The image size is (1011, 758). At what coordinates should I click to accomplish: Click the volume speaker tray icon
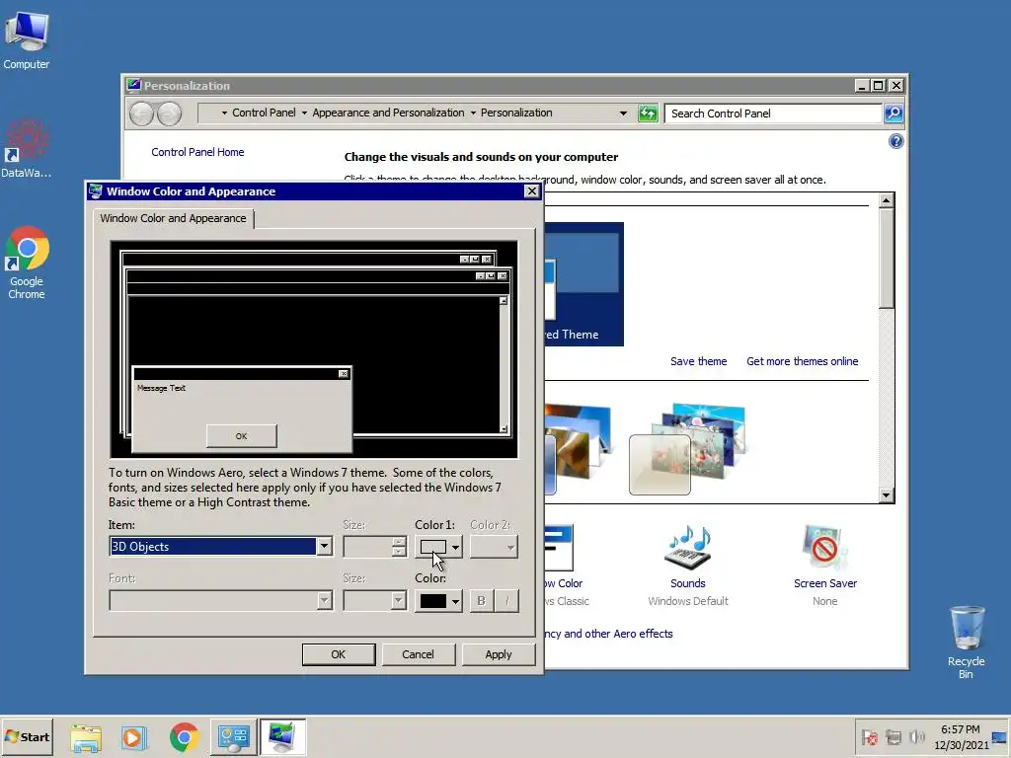point(916,736)
